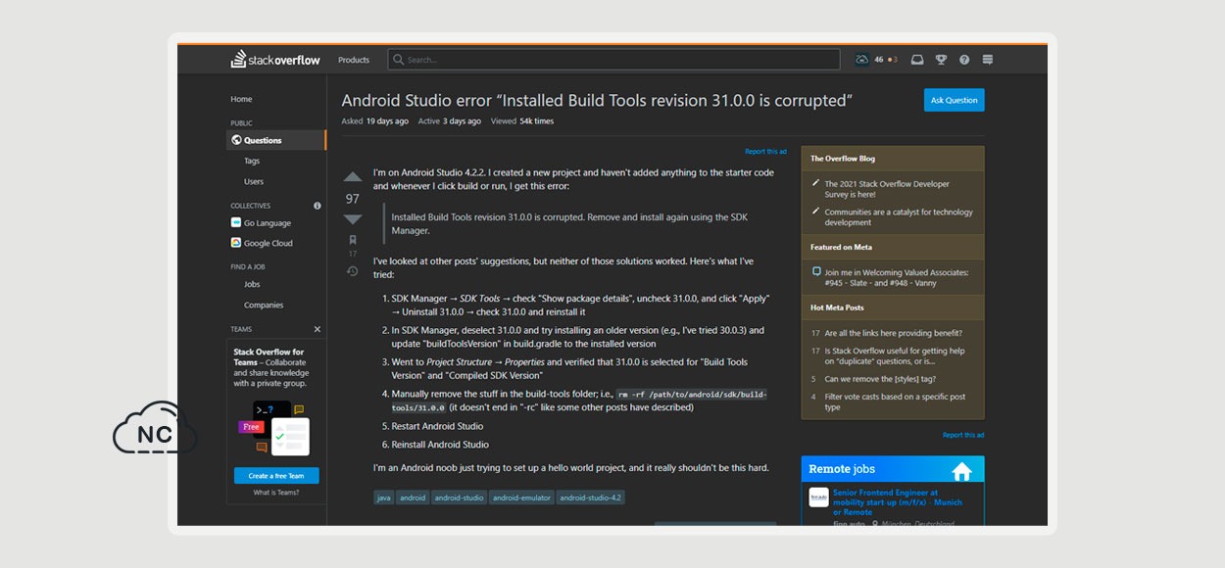Open the inbox icon in header
Viewport: 1225px width, 568px height.
(x=917, y=60)
